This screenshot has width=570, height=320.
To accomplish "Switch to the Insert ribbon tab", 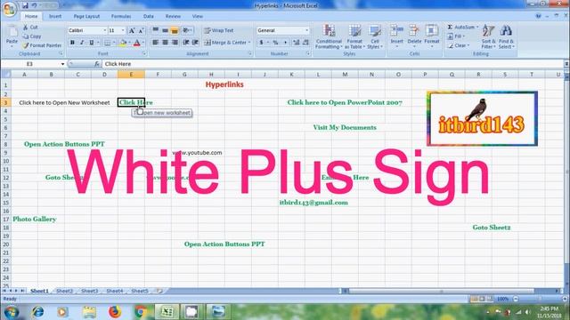I will point(55,16).
